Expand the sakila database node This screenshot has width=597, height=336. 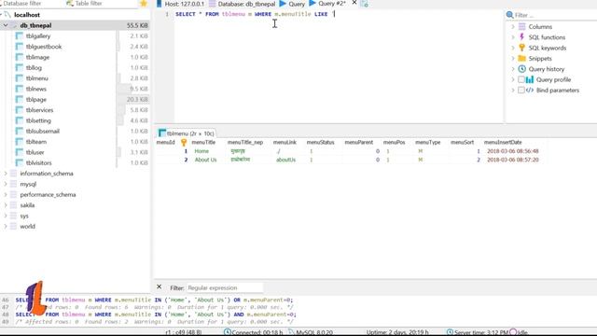(6, 205)
